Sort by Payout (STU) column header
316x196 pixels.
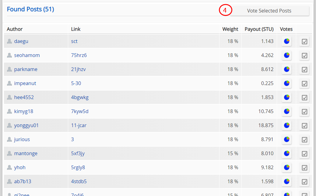(259, 29)
